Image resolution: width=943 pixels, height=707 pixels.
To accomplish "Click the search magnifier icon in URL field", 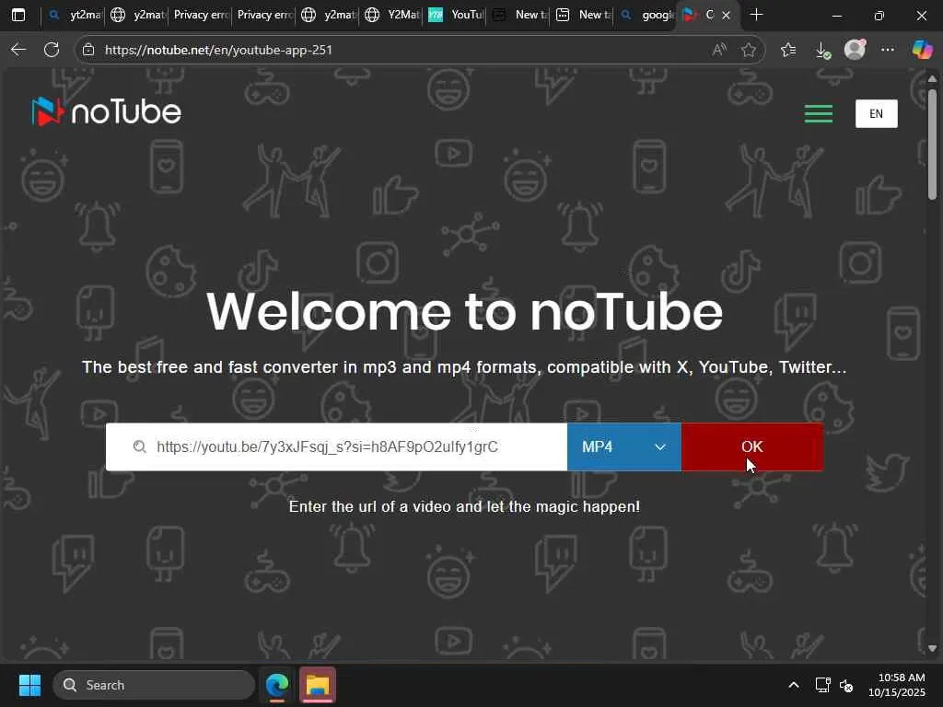I will click(x=140, y=446).
